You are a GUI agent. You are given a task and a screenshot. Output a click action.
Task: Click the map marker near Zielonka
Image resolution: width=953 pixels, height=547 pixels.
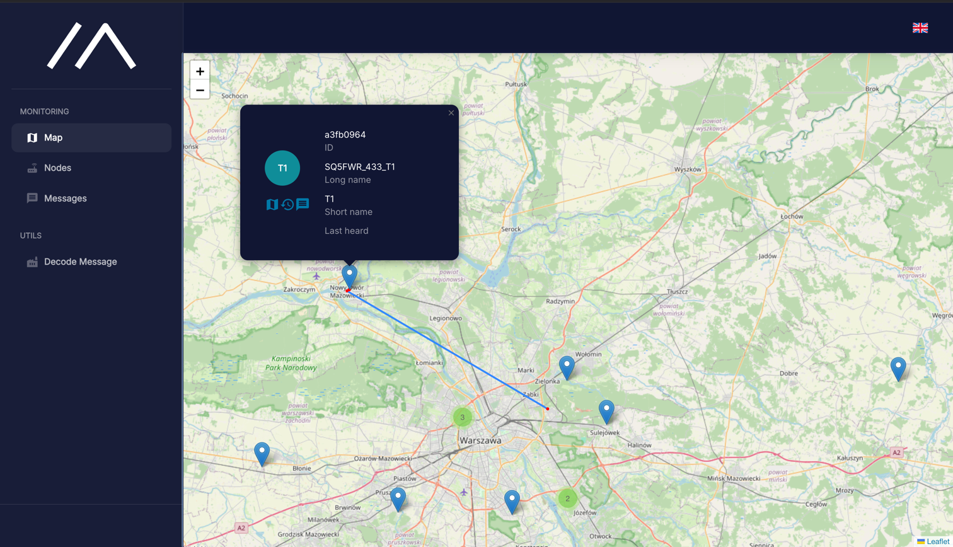click(x=567, y=368)
